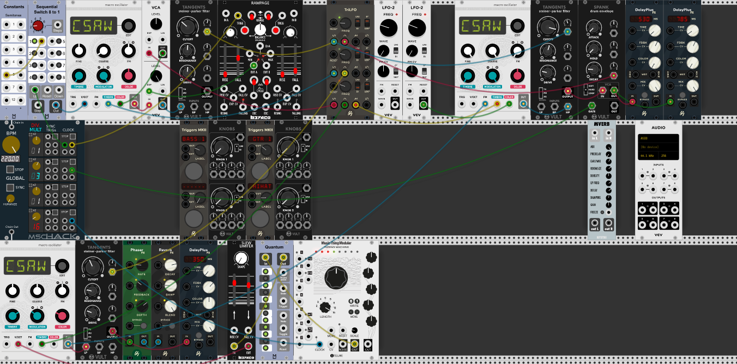
Task: Click the Spank DECAY knob
Action: (x=594, y=69)
